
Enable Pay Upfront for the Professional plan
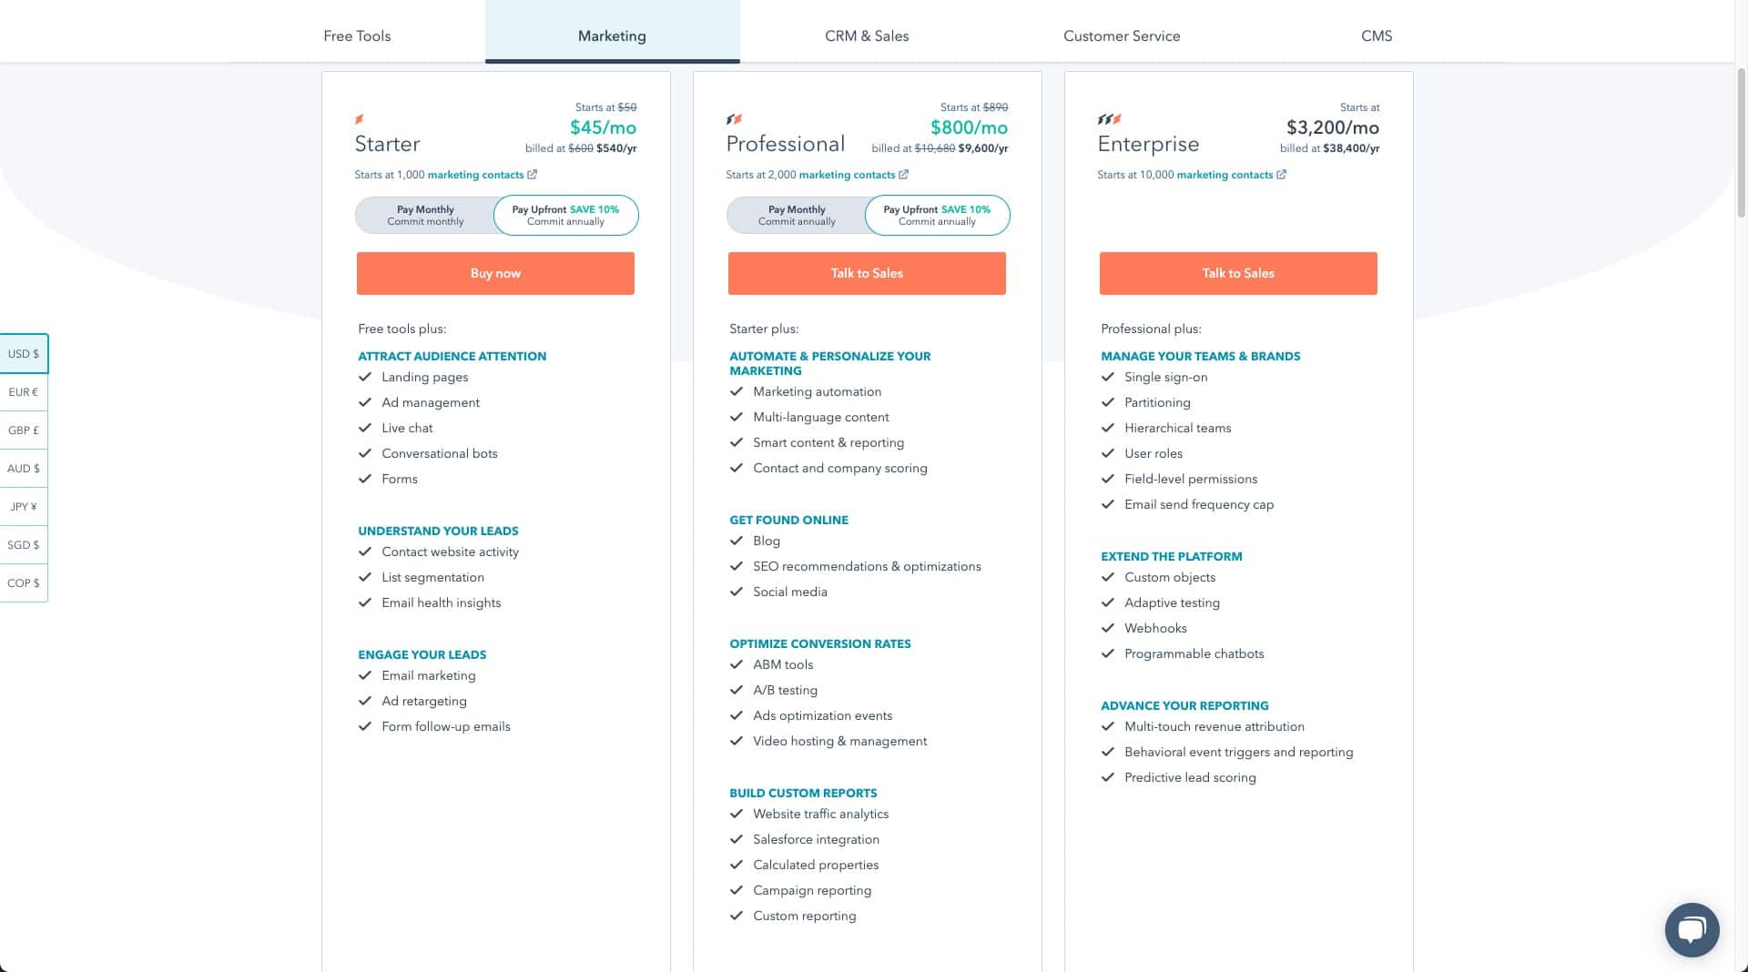point(936,215)
